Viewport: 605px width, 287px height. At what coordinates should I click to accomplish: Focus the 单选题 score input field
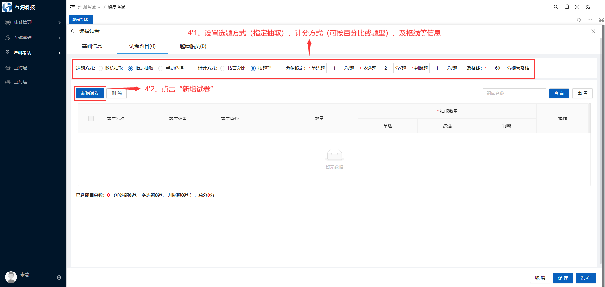(334, 68)
